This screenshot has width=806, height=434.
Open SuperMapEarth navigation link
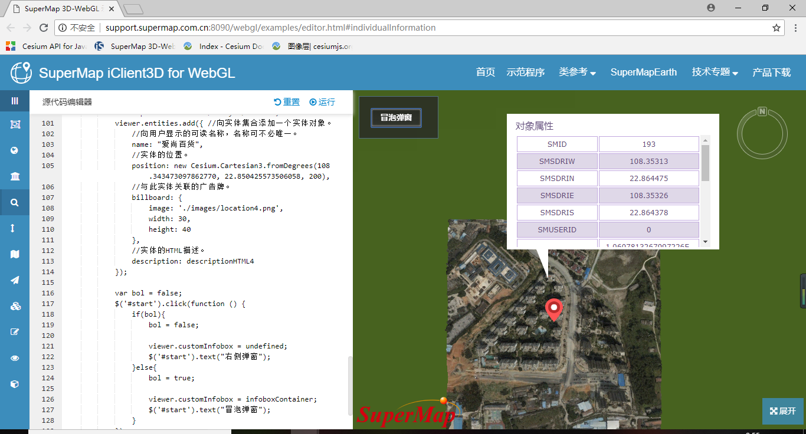tap(644, 72)
